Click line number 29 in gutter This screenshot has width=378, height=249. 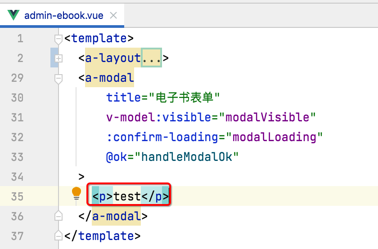[x=18, y=78]
